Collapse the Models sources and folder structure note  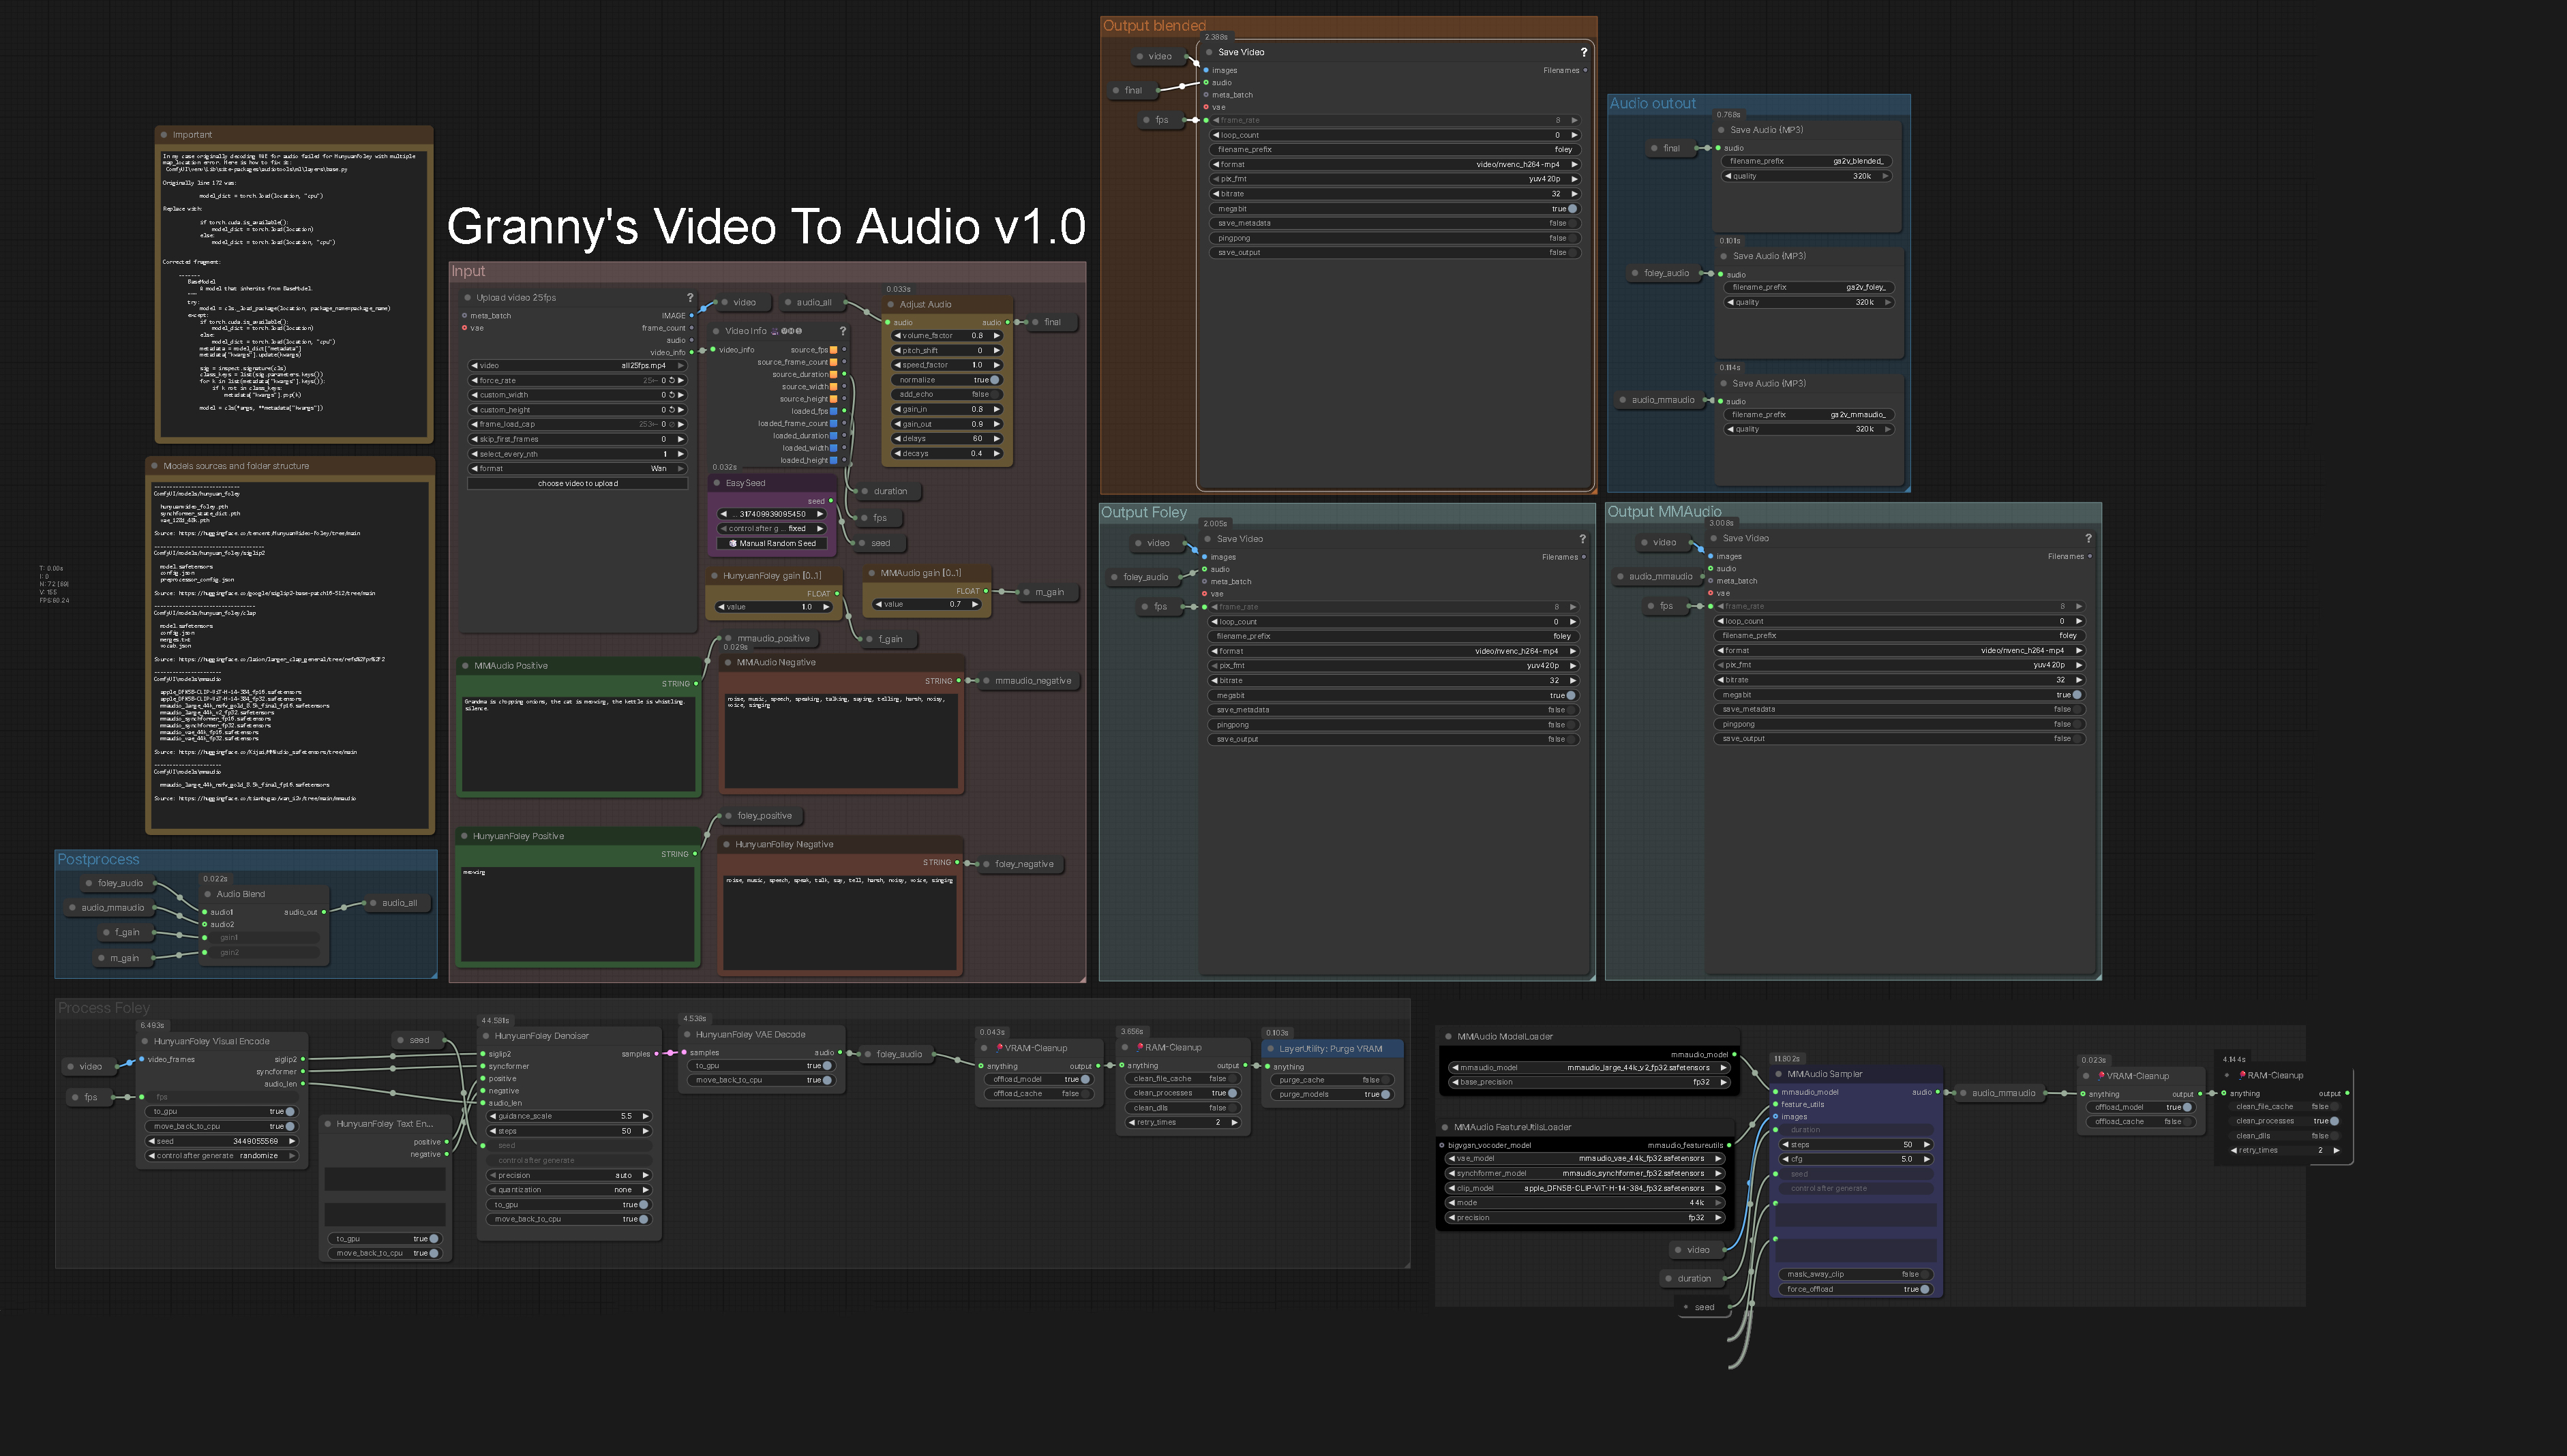[x=155, y=466]
